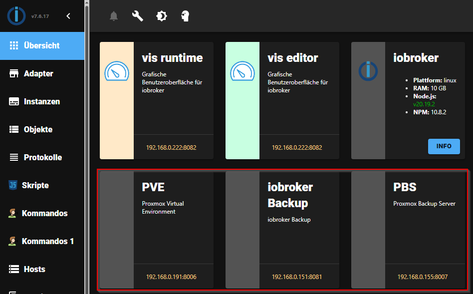Click the sidebar vertical scrollbar

[87, 147]
